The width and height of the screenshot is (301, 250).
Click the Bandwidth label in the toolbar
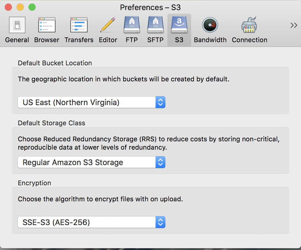[210, 40]
